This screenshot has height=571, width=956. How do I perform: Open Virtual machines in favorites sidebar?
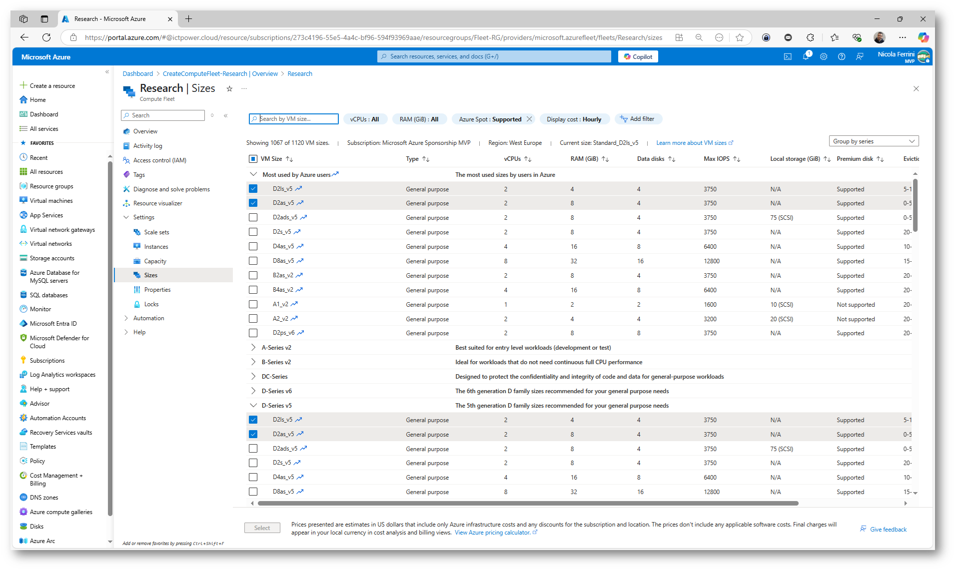tap(51, 201)
